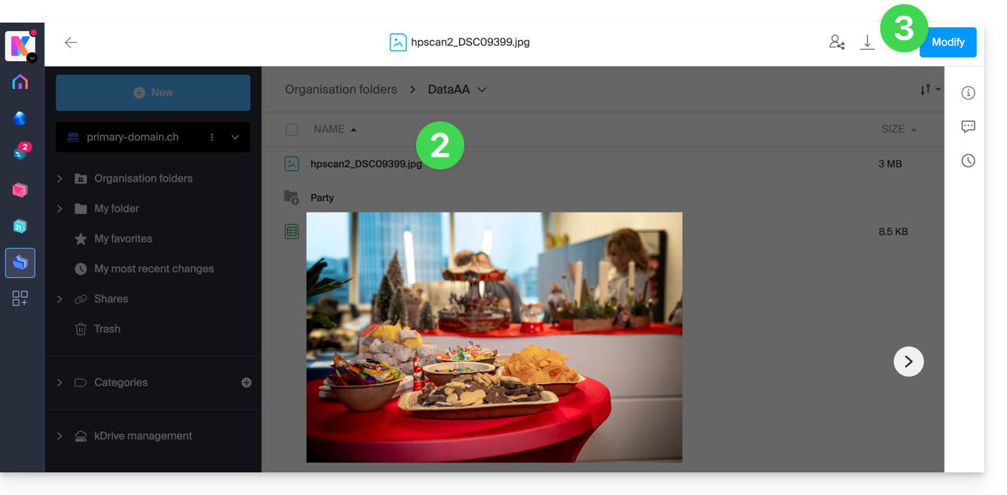
Task: Go back using the left arrow
Action: (x=71, y=43)
